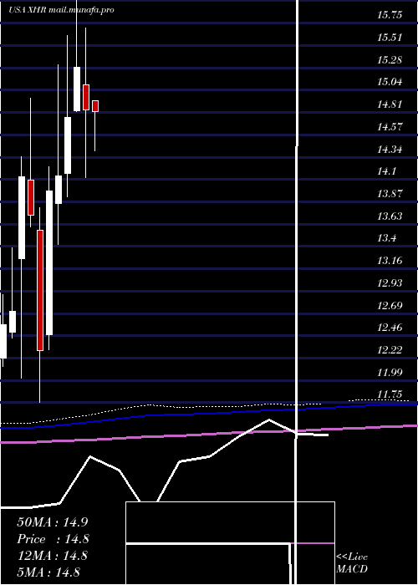Click the Price : 14.8 readout
Viewport: 418px width, 585px height.
[x=53, y=539]
